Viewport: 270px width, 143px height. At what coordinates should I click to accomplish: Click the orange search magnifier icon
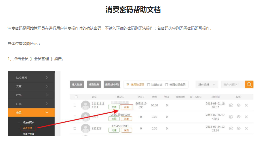(x=249, y=84)
